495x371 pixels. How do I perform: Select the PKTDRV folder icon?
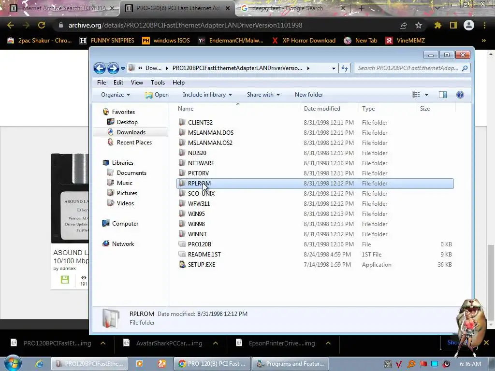pos(182,173)
